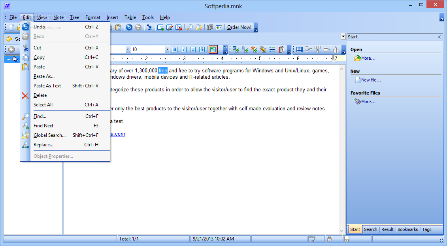Viewport: 447px width, 246px height.
Task: Click the camera capture toolbar icon
Action: [210, 27]
